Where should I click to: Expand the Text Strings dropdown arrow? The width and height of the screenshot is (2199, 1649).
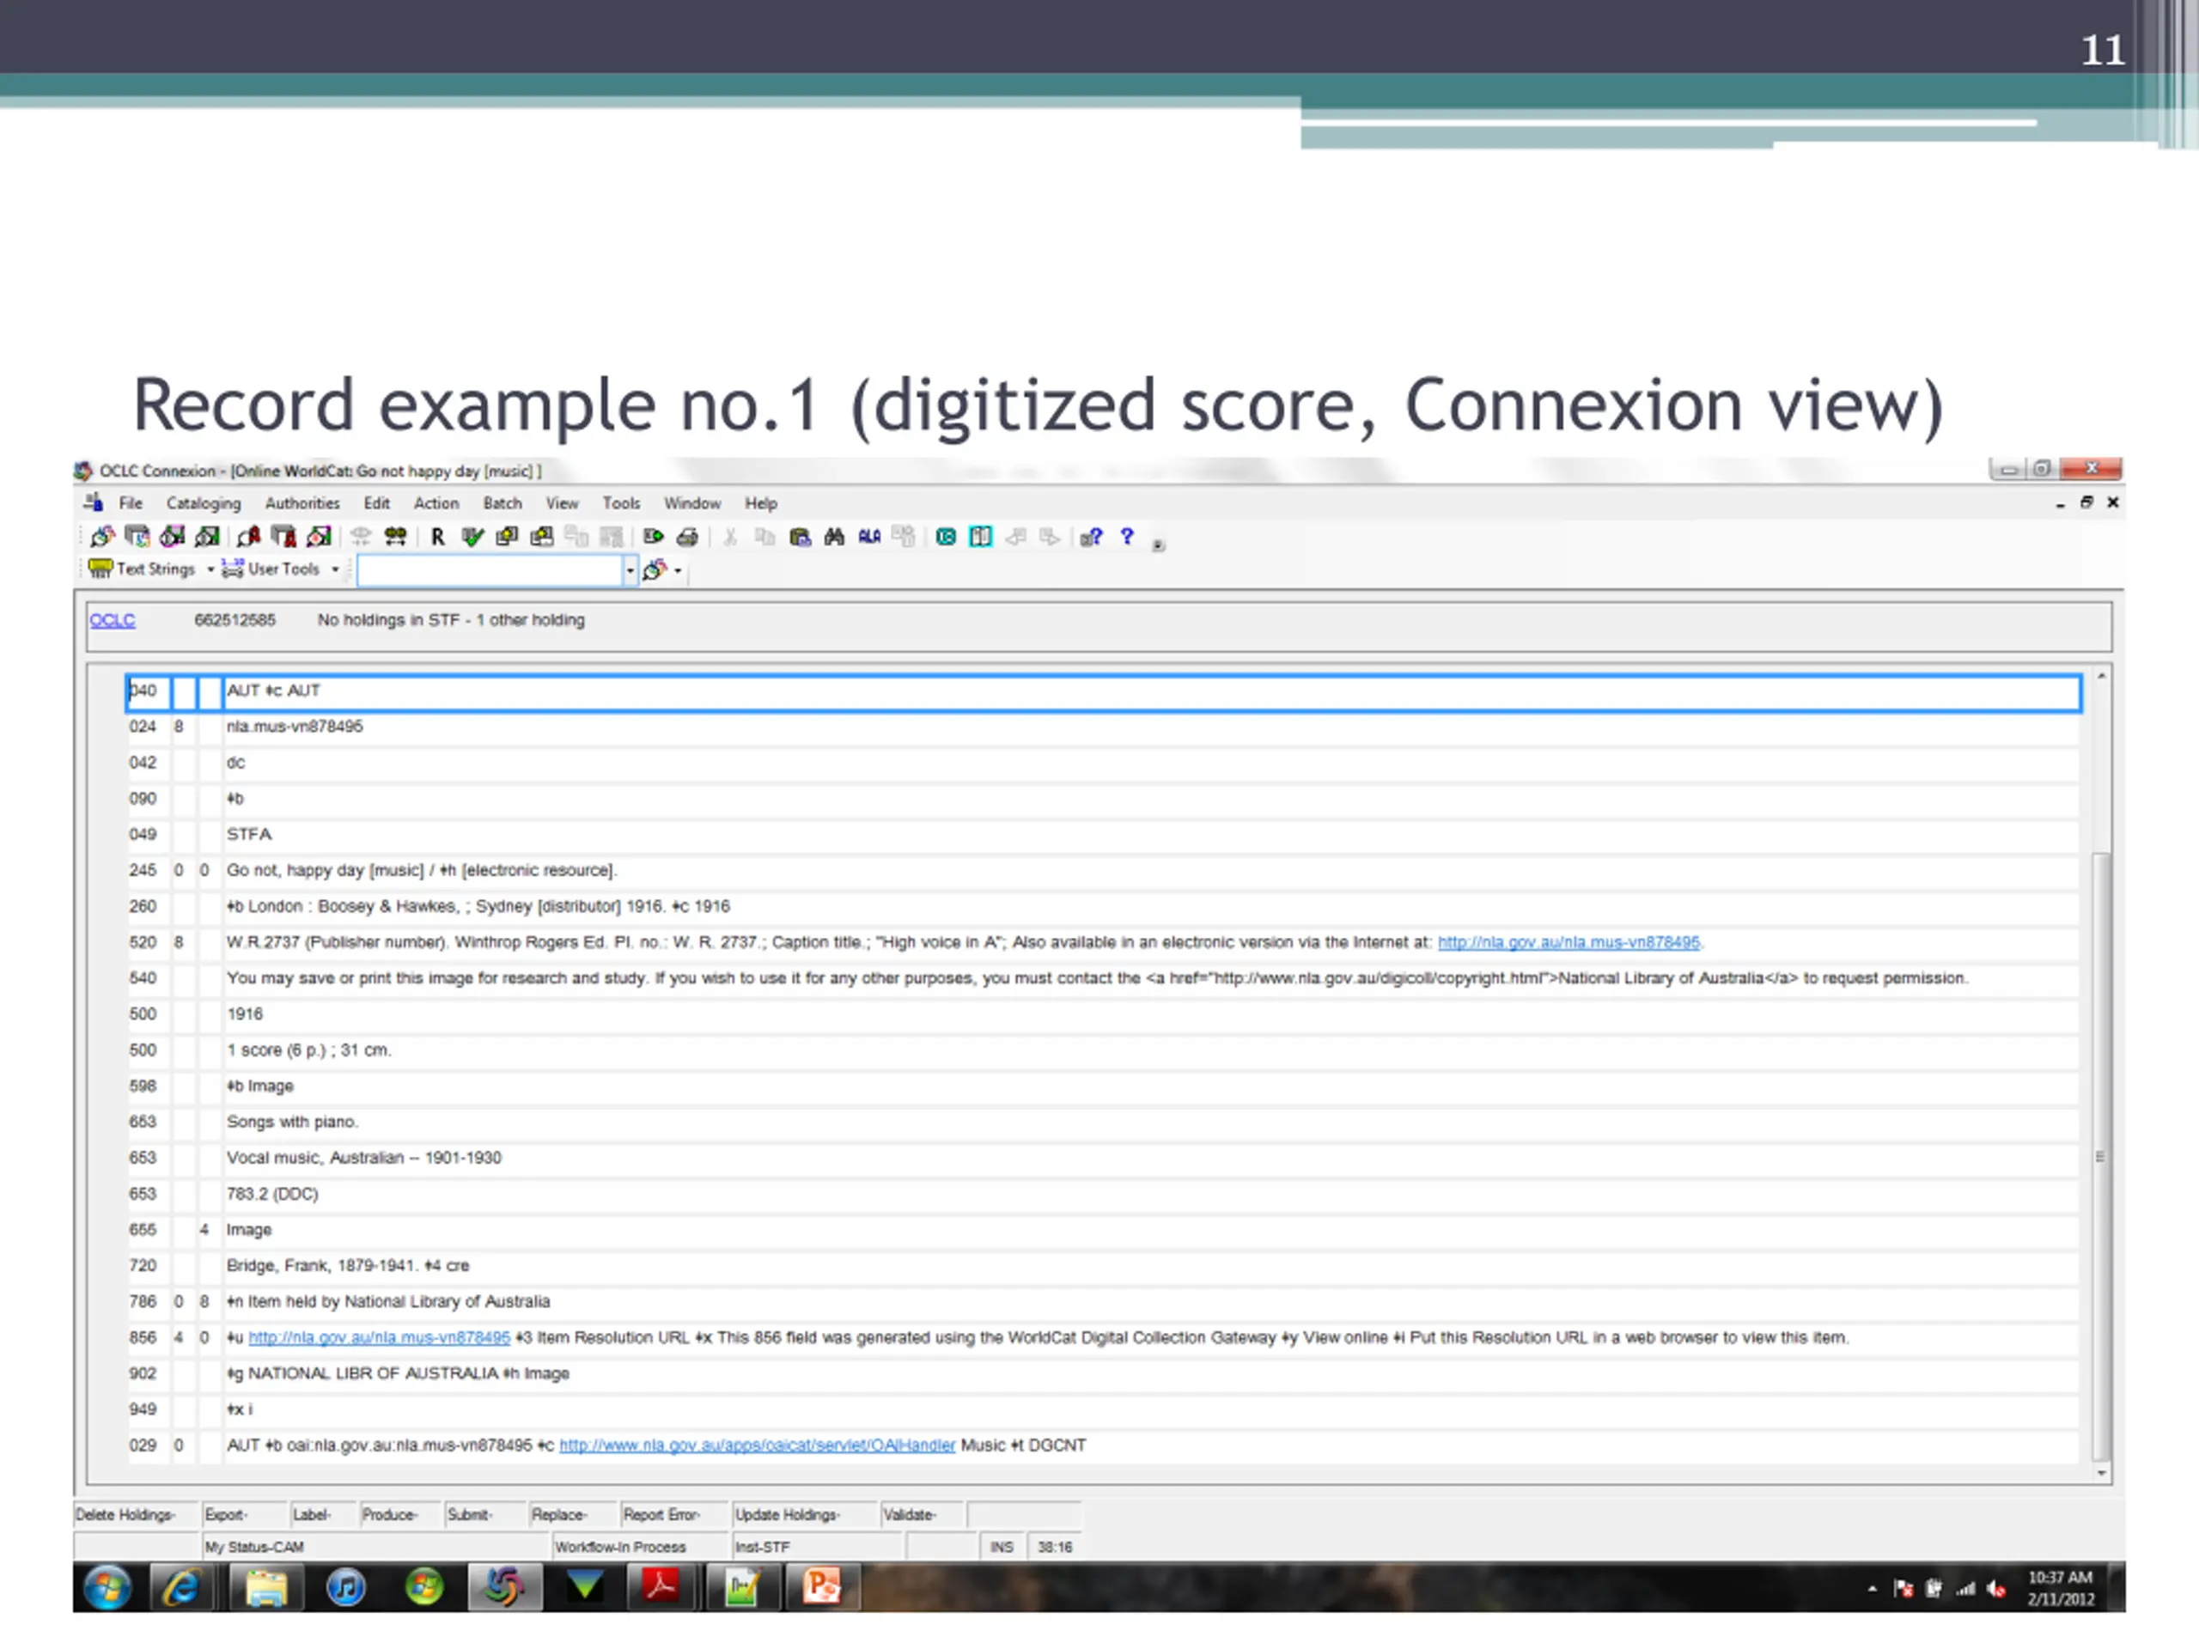pos(210,570)
